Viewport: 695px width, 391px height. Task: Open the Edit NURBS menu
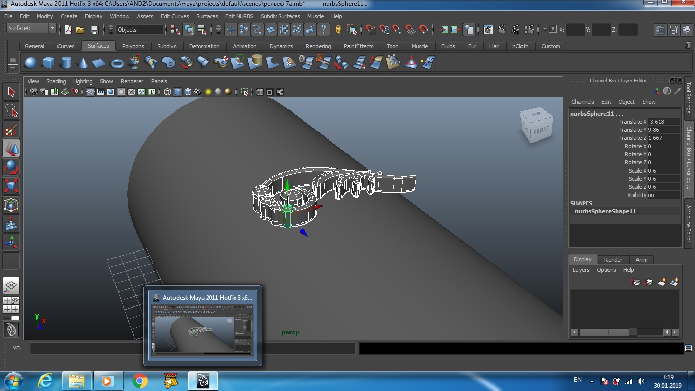(239, 16)
